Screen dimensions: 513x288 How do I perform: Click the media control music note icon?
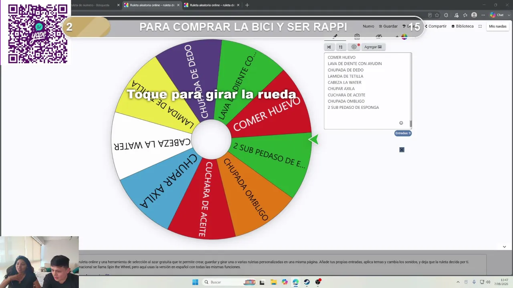(x=456, y=15)
